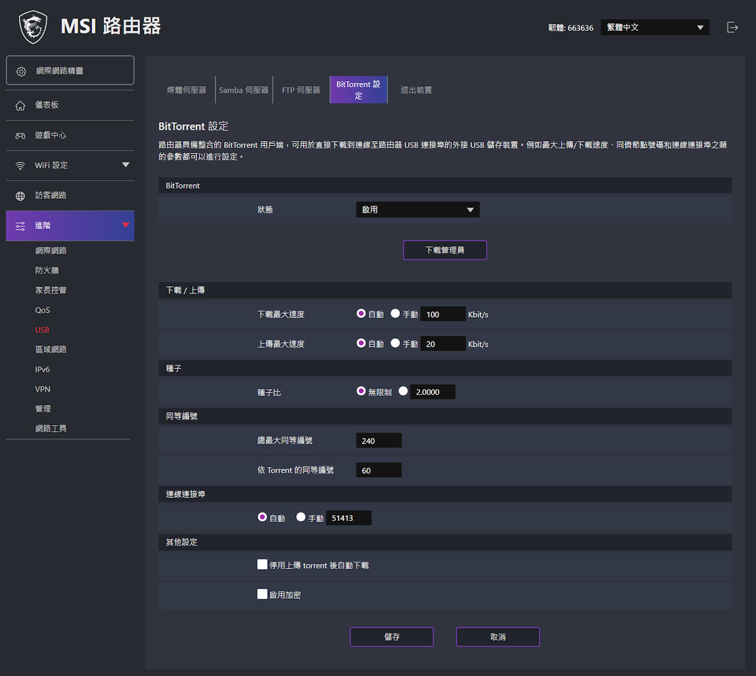Image resolution: width=756 pixels, height=676 pixels.
Task: Switch to the FTP 伺服器 tab
Action: pos(301,90)
